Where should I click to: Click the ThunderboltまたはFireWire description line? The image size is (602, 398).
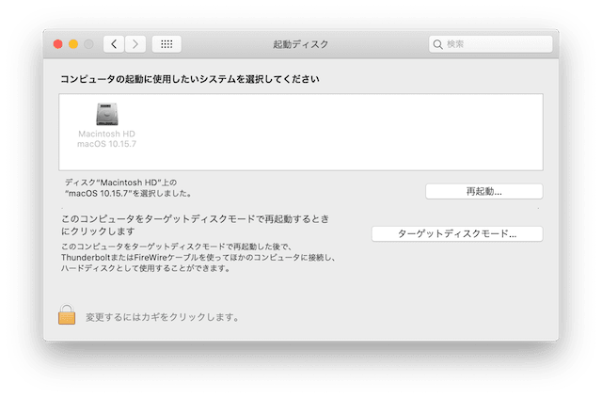pos(198,258)
